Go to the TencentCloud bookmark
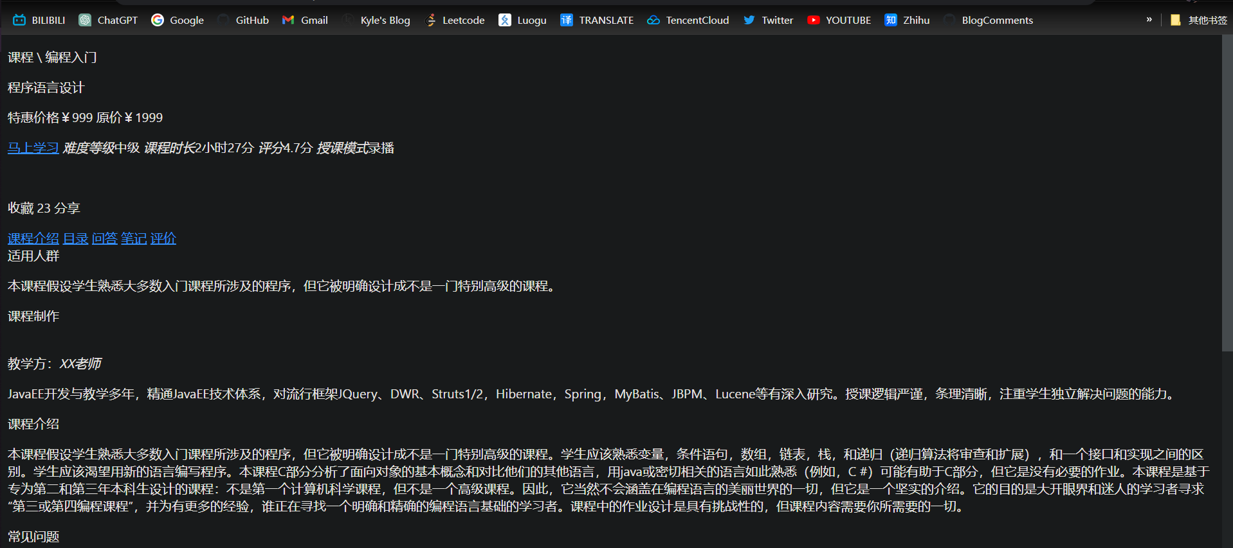 688,20
